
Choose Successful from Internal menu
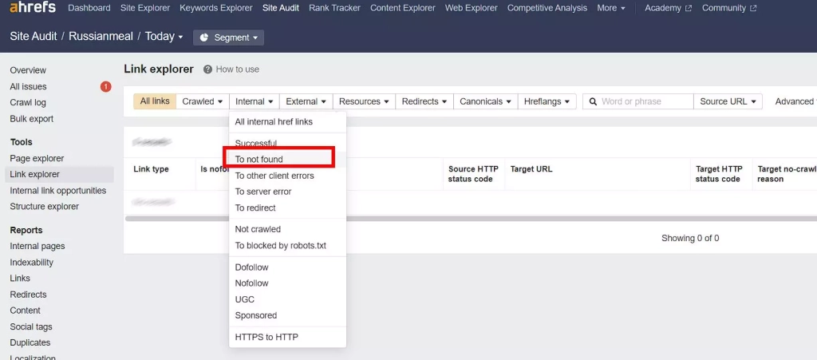[x=287, y=143]
